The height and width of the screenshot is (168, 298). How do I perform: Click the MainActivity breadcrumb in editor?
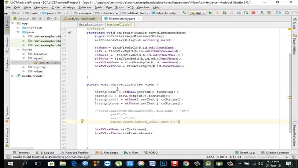[90, 25]
